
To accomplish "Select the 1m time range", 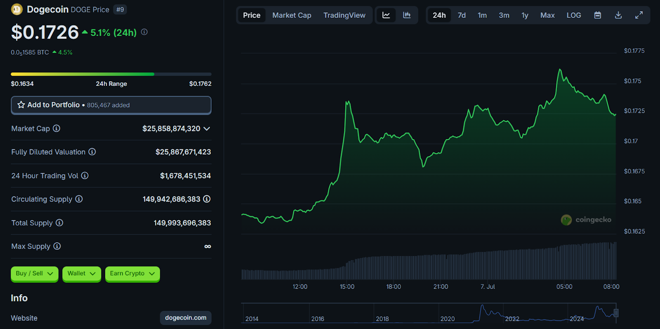I will pyautogui.click(x=482, y=15).
